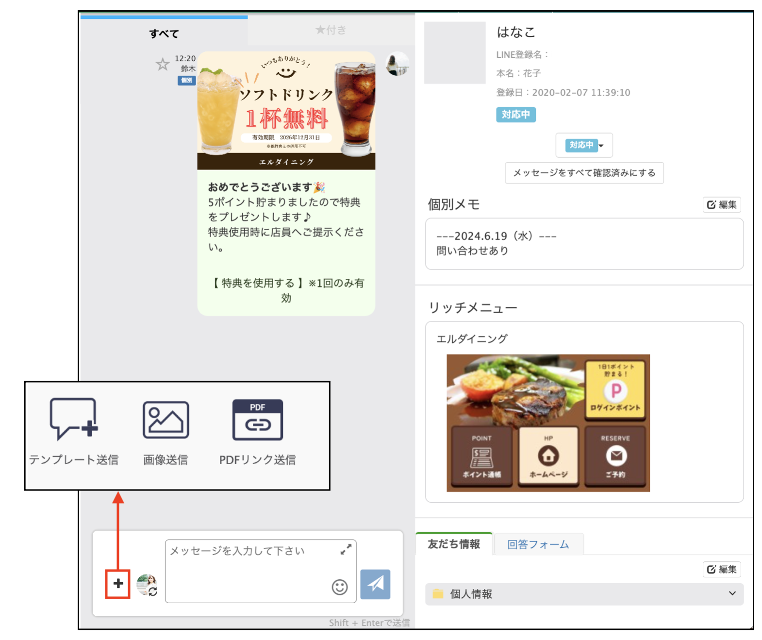Switch to the ★付き tab
The height and width of the screenshot is (640, 762).
click(x=331, y=30)
